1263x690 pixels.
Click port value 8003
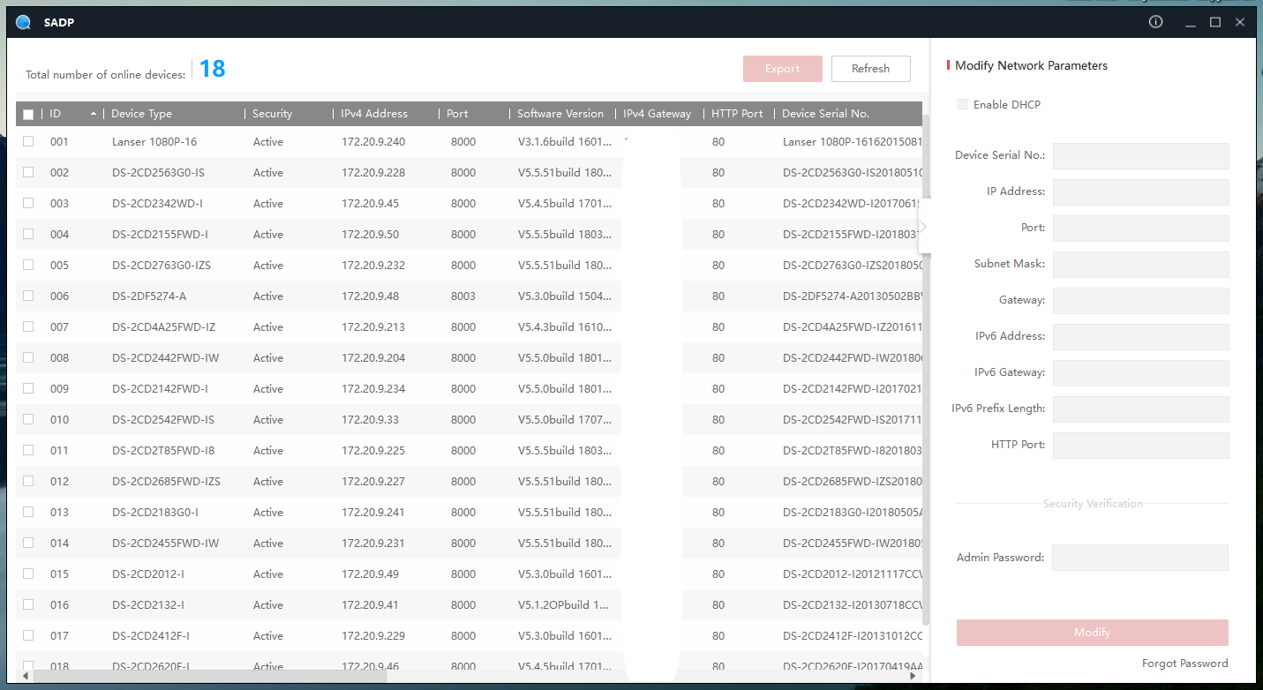(x=463, y=296)
